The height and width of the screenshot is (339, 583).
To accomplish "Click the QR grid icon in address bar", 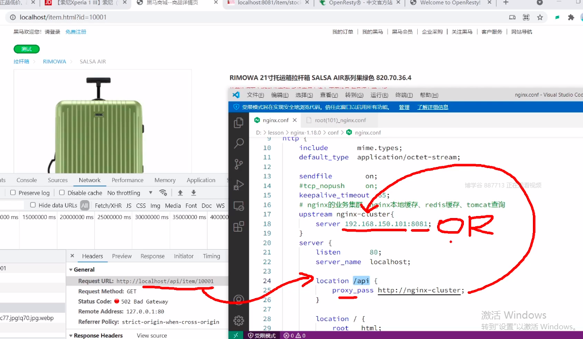I will (x=526, y=17).
